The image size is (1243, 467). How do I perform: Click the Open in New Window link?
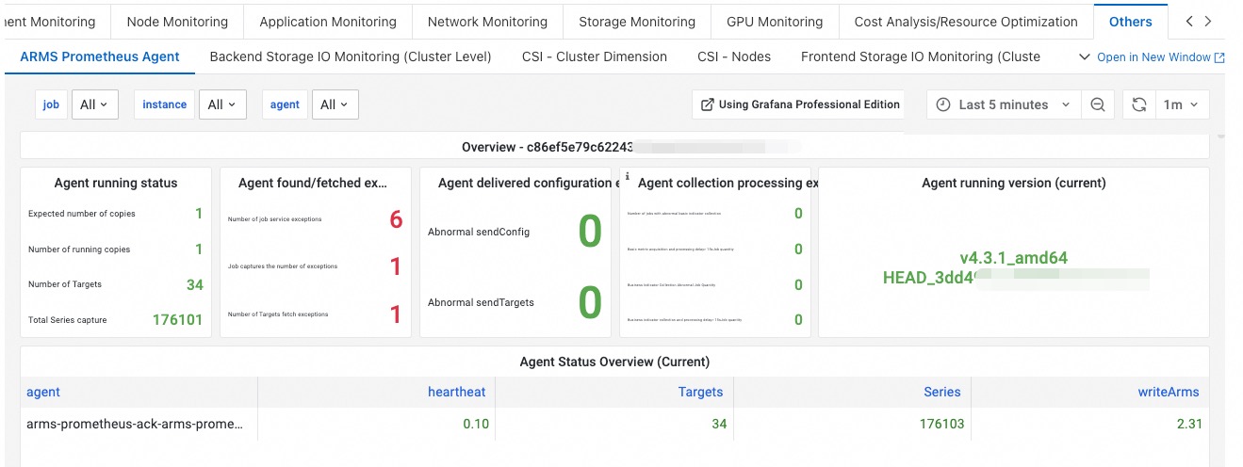point(1153,57)
